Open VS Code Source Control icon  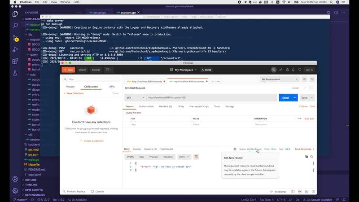pos(15,38)
